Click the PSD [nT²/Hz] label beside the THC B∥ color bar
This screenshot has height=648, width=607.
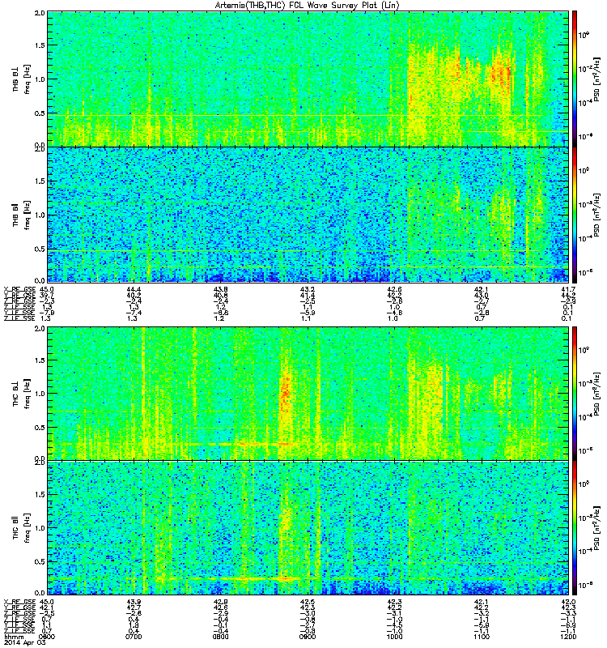(x=596, y=528)
